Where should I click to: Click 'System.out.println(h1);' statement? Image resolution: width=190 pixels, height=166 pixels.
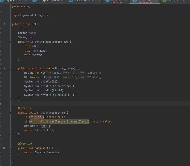pyautogui.click(x=42, y=82)
